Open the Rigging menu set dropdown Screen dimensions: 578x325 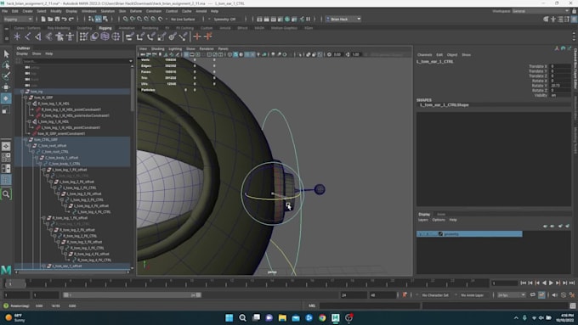[x=18, y=20]
